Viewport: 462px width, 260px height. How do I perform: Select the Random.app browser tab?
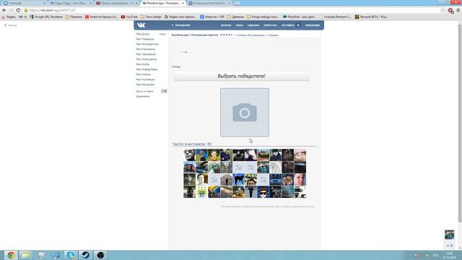tap(162, 3)
